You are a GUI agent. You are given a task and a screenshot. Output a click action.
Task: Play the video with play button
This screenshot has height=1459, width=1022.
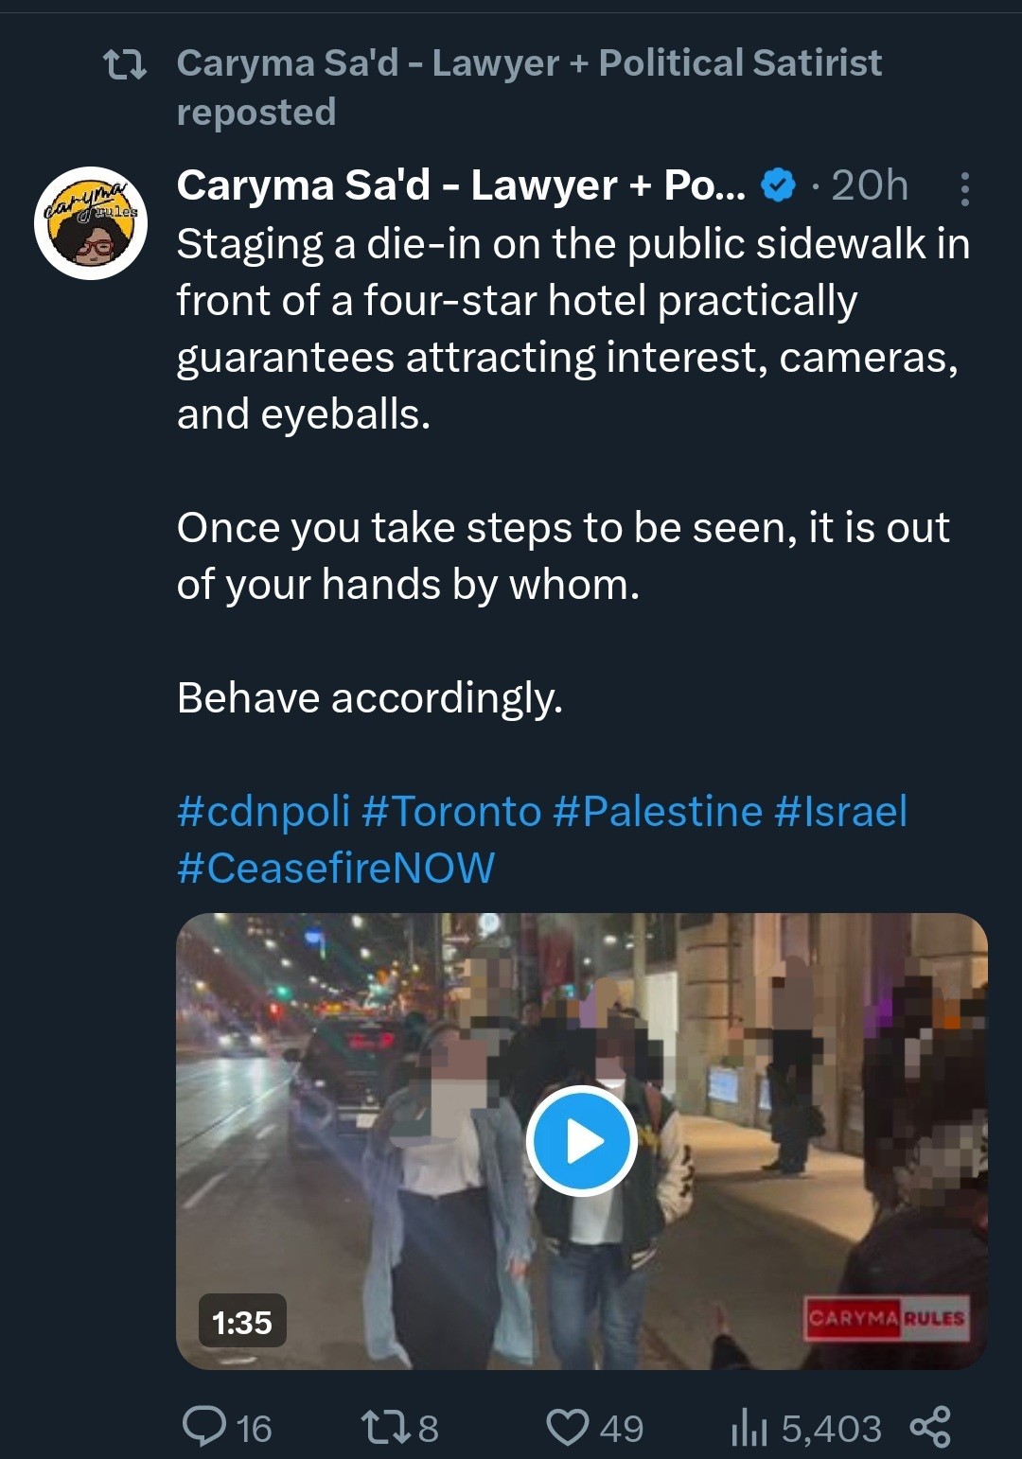(581, 1141)
